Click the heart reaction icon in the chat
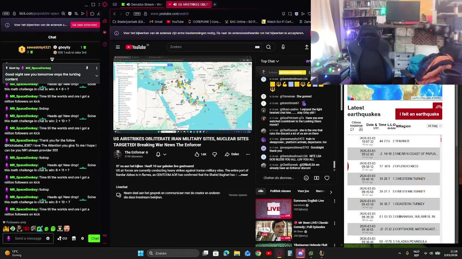This screenshot has width=462, height=259. [x=327, y=178]
